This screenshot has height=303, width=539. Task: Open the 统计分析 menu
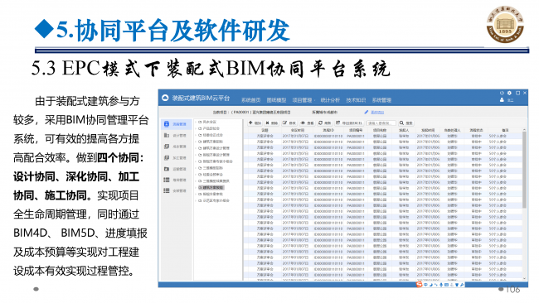(330, 100)
